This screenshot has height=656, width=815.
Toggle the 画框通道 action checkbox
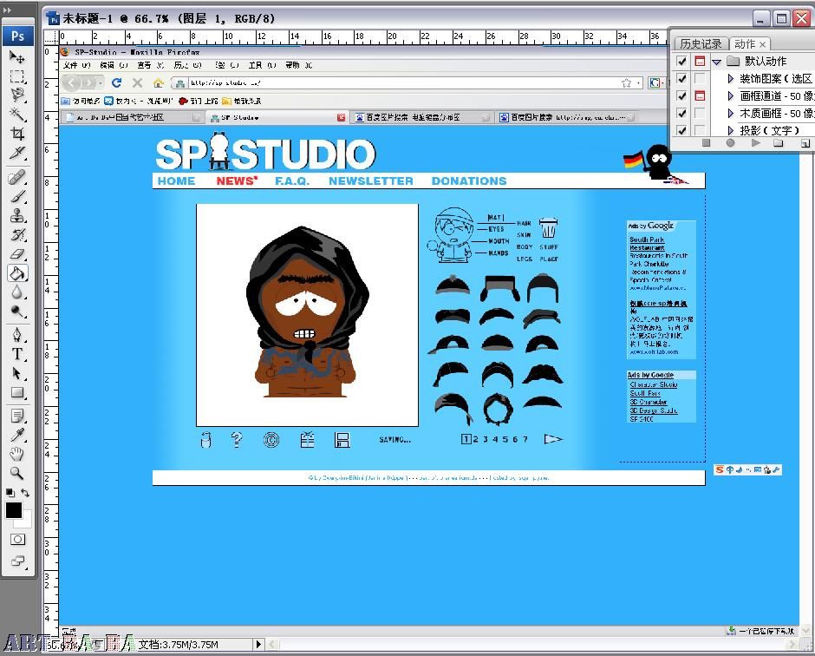pyautogui.click(x=681, y=95)
